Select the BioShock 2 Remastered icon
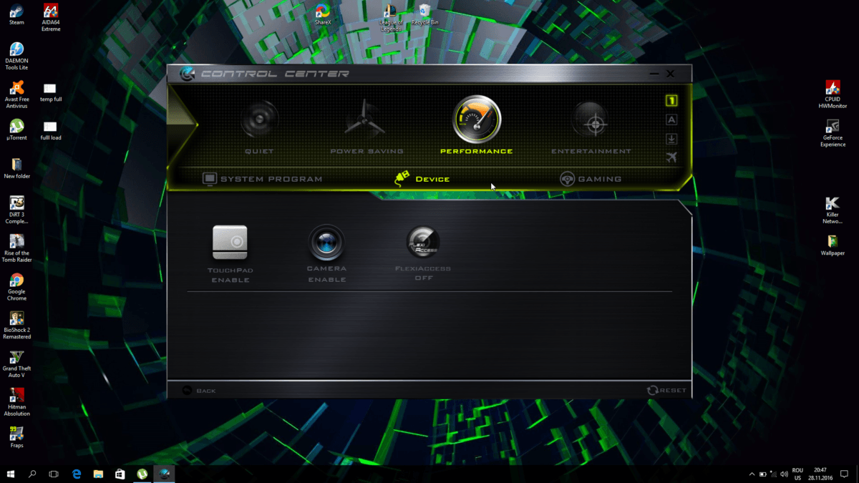Screen dimensions: 859x483 [16, 326]
